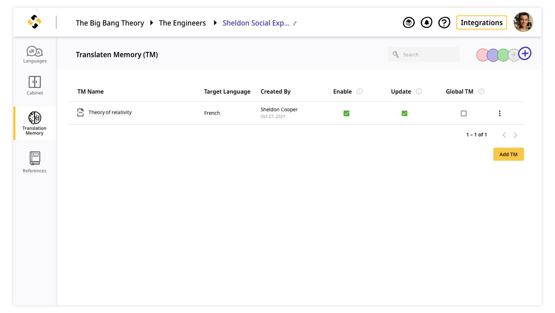Click the red member avatar circle
Viewport: 555px width, 313px height.
point(483,55)
